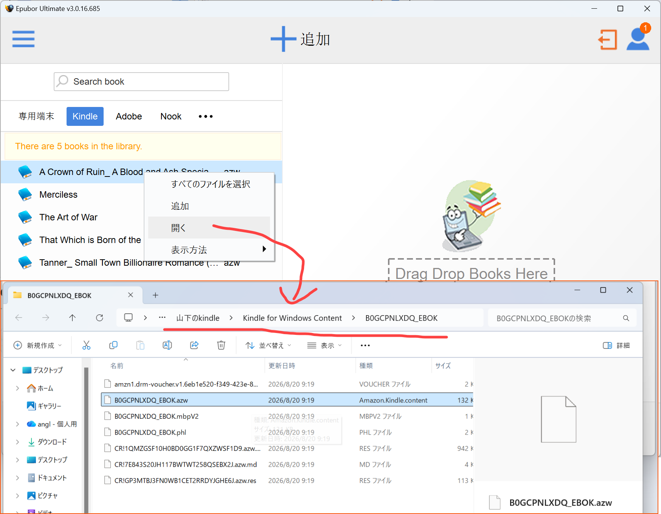The image size is (661, 514).
Task: Expand the ホーム tree node
Action: click(17, 388)
